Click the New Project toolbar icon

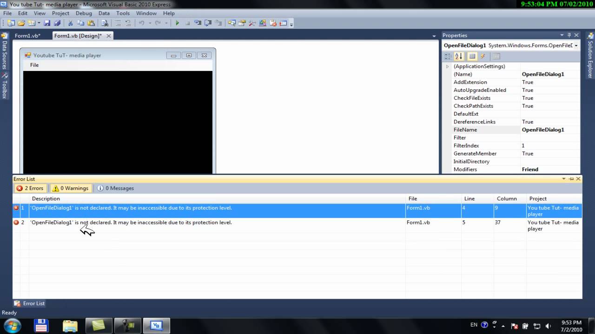(11, 23)
